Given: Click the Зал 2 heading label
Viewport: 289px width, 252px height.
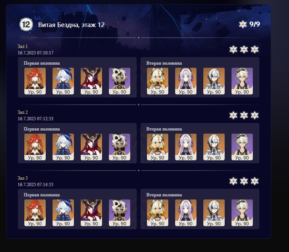Looking at the screenshot, I should 23,112.
